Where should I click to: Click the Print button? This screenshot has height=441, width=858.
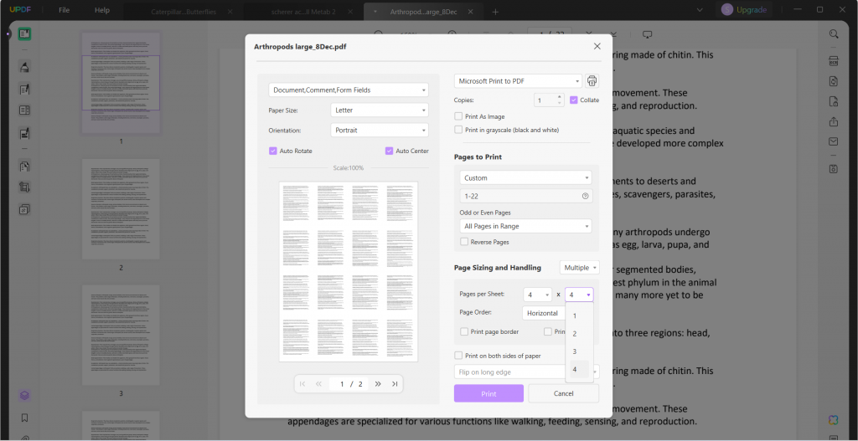(488, 393)
